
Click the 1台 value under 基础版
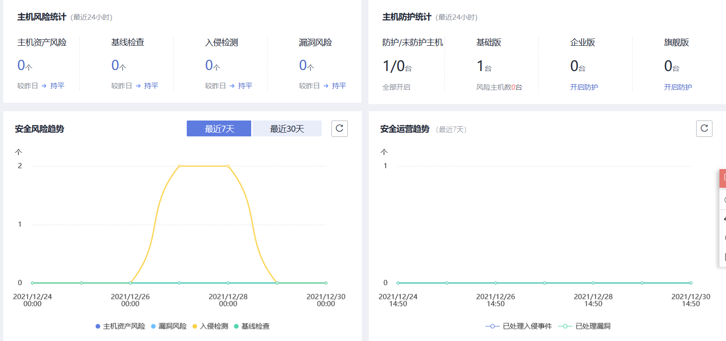pyautogui.click(x=484, y=66)
